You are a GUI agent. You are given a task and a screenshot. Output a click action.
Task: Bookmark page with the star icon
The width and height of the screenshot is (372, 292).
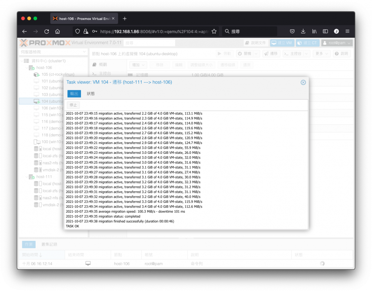point(214,32)
